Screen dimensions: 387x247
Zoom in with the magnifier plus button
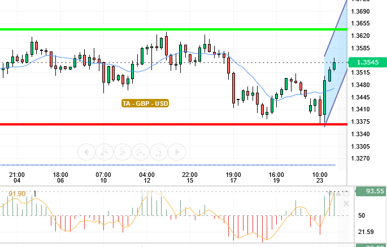coord(105,152)
